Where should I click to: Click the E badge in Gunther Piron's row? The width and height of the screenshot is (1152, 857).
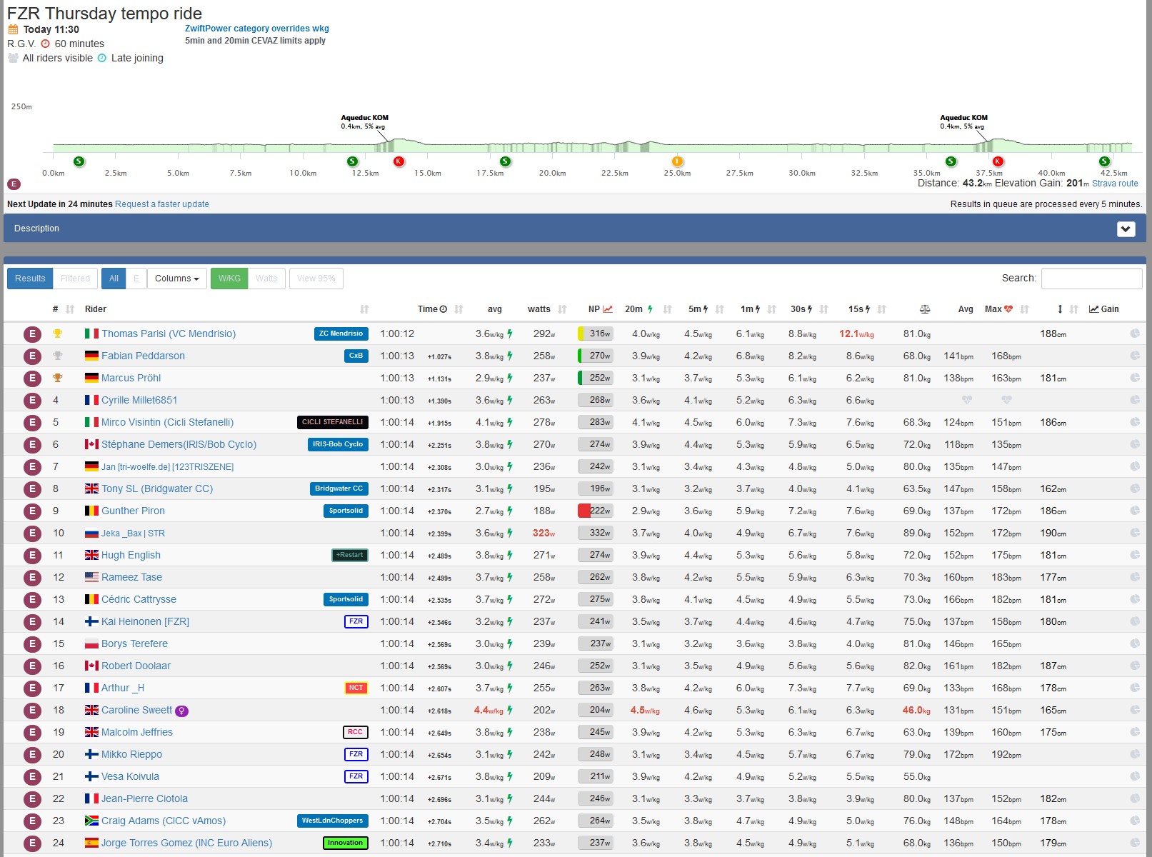31,511
